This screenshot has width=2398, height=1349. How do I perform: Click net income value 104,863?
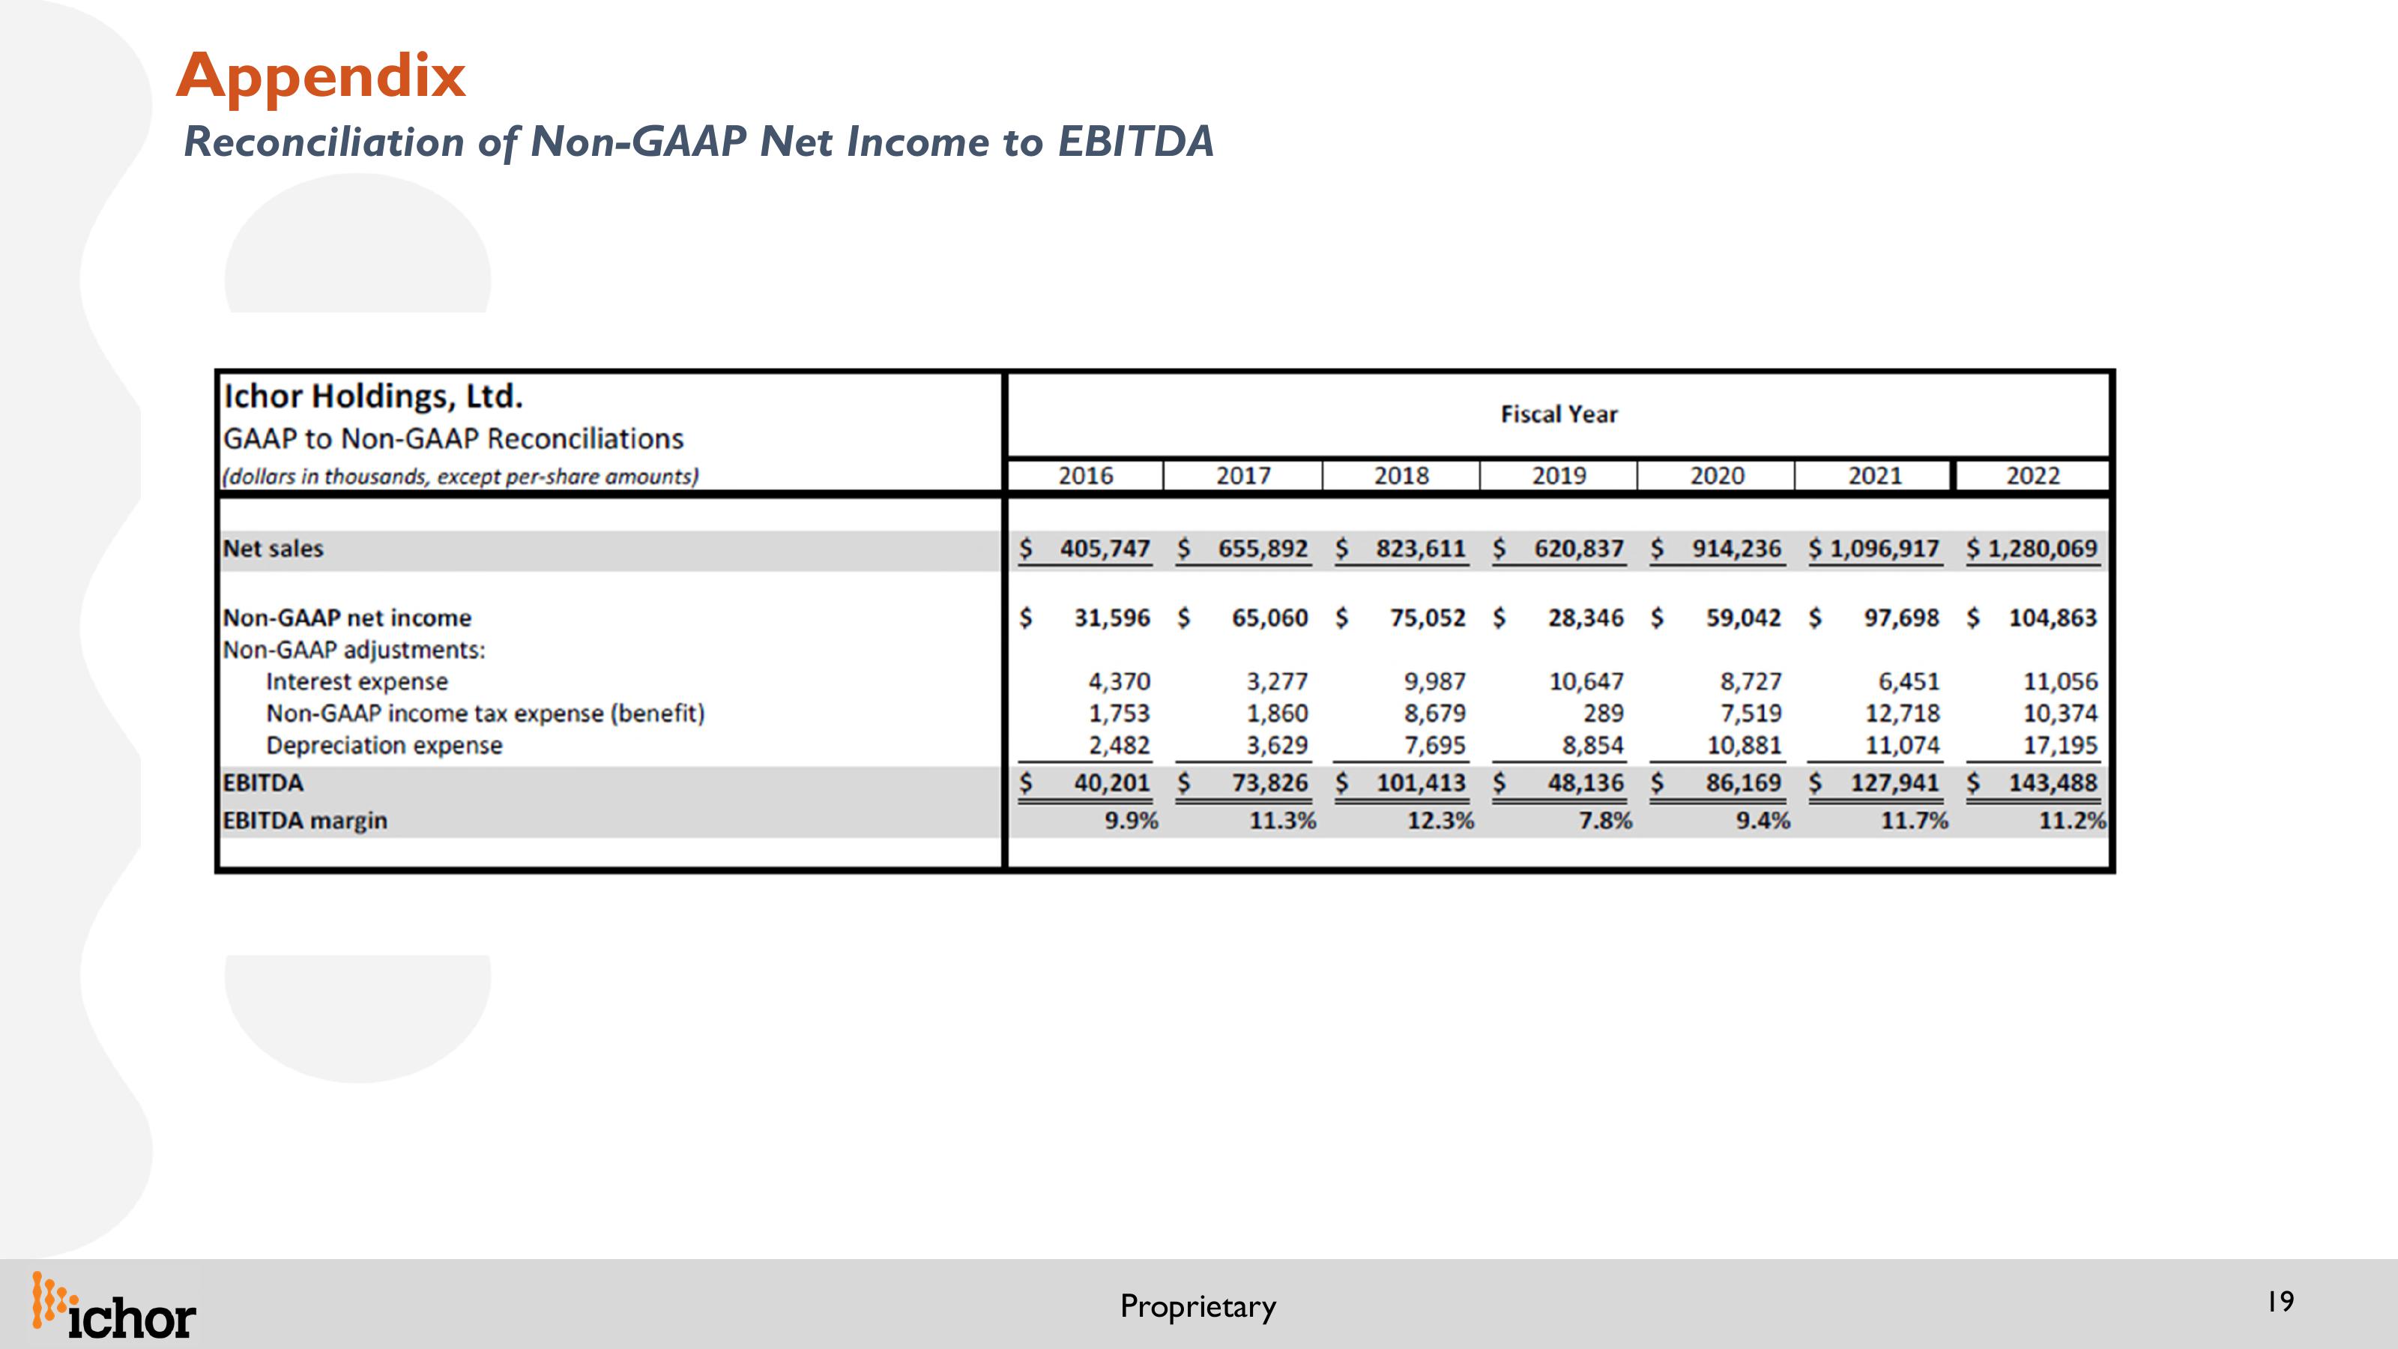click(2053, 618)
